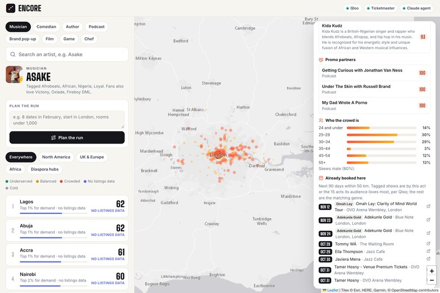Screen dimensions: 440x293
Task: Open Getting Curious with Jonathan Van Ness partner
Action: (x=374, y=73)
